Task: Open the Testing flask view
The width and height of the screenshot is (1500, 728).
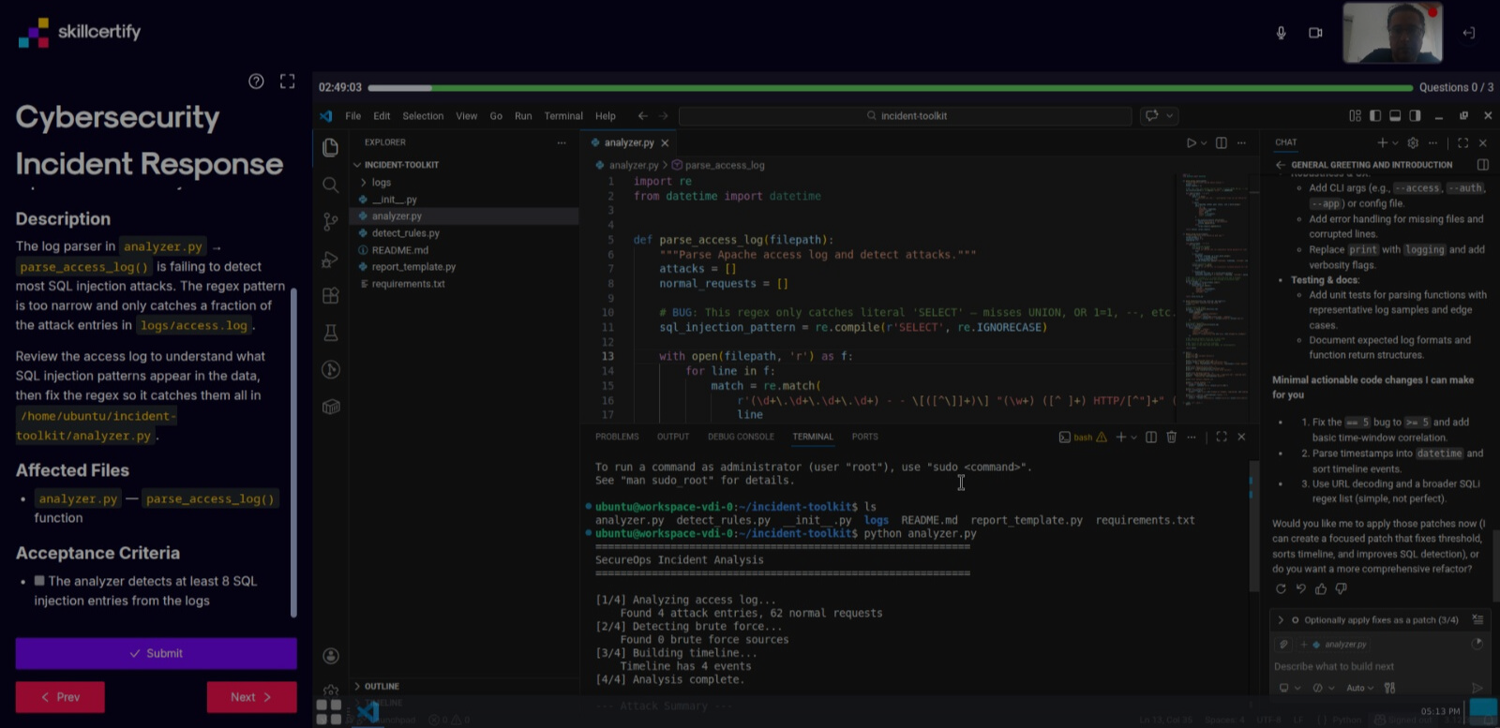Action: click(330, 333)
